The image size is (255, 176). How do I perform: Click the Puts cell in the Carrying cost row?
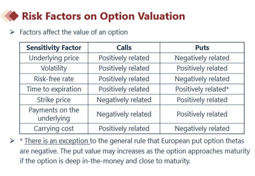click(x=202, y=129)
